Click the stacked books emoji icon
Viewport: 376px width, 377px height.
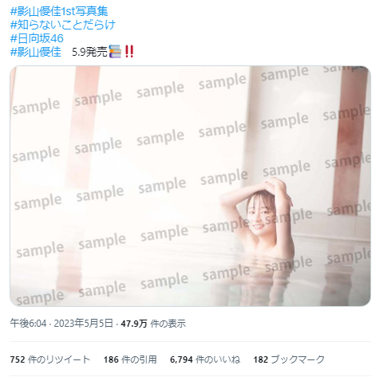[115, 51]
